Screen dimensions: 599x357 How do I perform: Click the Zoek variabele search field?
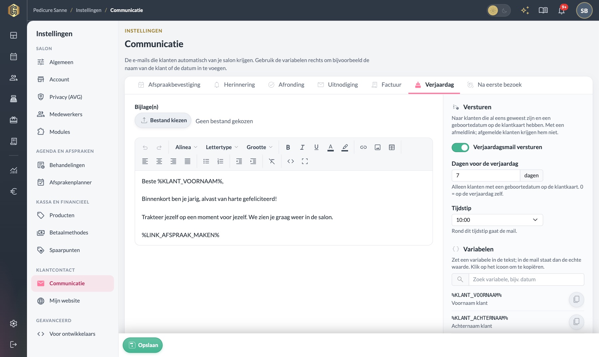pos(526,279)
